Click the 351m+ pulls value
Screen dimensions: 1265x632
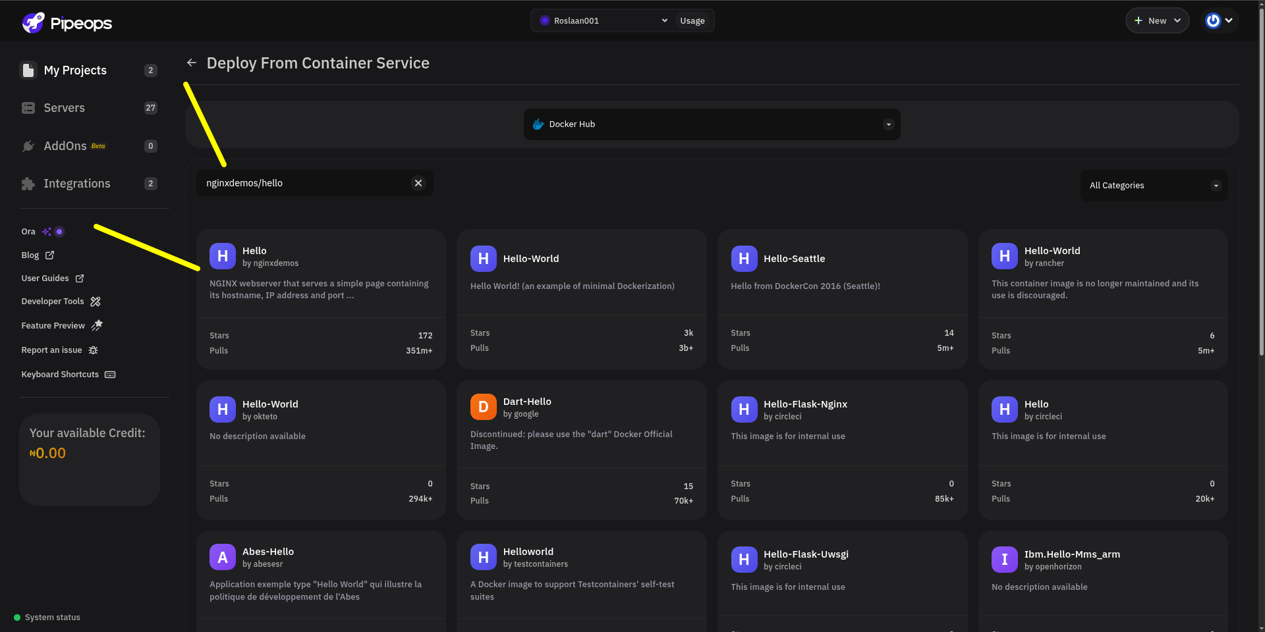click(419, 351)
